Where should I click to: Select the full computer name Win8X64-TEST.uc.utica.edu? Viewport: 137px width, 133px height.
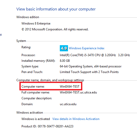[78, 92]
